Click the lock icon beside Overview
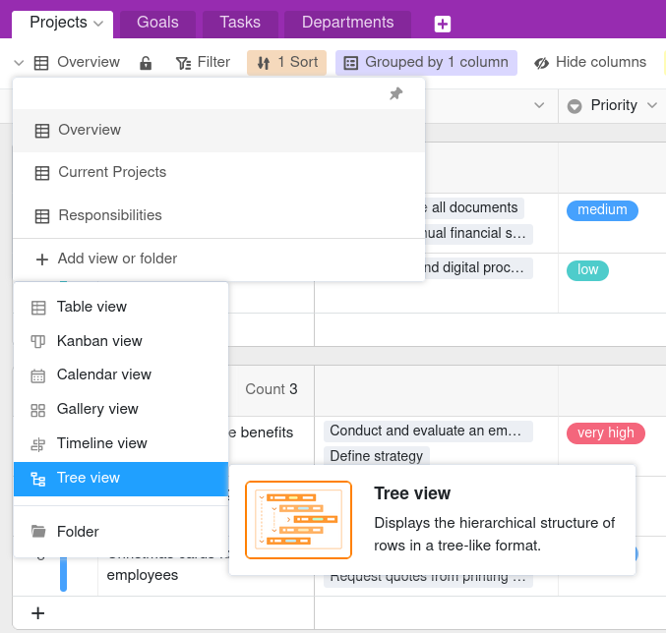The height and width of the screenshot is (633, 666). (x=146, y=63)
